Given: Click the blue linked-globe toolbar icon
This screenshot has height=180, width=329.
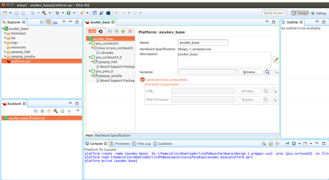Looking at the screenshot, I should 101,13.
